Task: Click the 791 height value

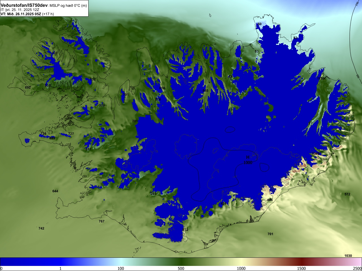Action: [x=126, y=95]
